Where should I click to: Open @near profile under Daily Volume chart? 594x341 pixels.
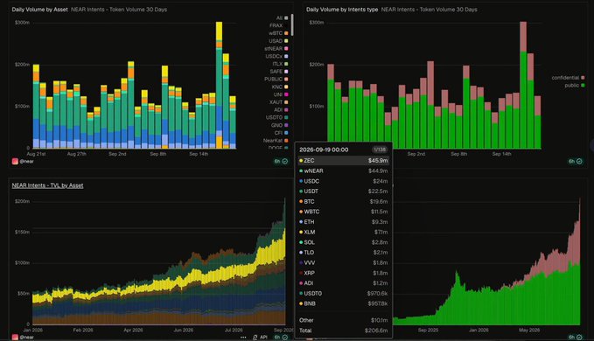[26, 161]
